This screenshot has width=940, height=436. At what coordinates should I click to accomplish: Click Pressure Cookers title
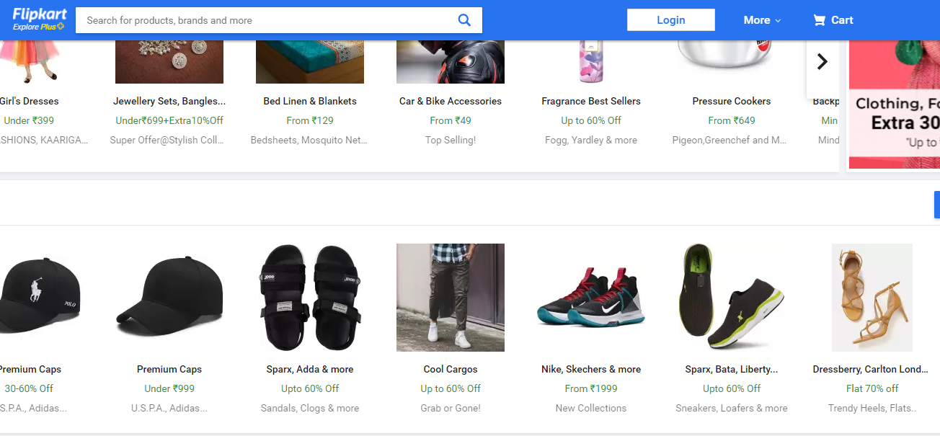[732, 101]
